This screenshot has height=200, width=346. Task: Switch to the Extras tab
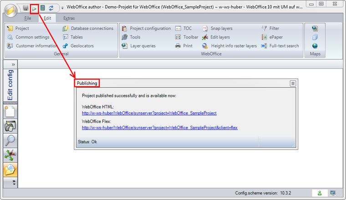(x=69, y=19)
